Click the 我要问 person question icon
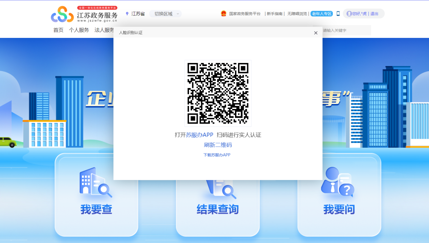Image resolution: width=429 pixels, height=243 pixels. (x=338, y=182)
